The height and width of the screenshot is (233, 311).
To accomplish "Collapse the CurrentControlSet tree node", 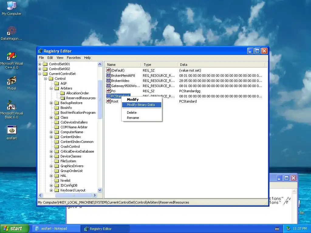I will [40, 74].
